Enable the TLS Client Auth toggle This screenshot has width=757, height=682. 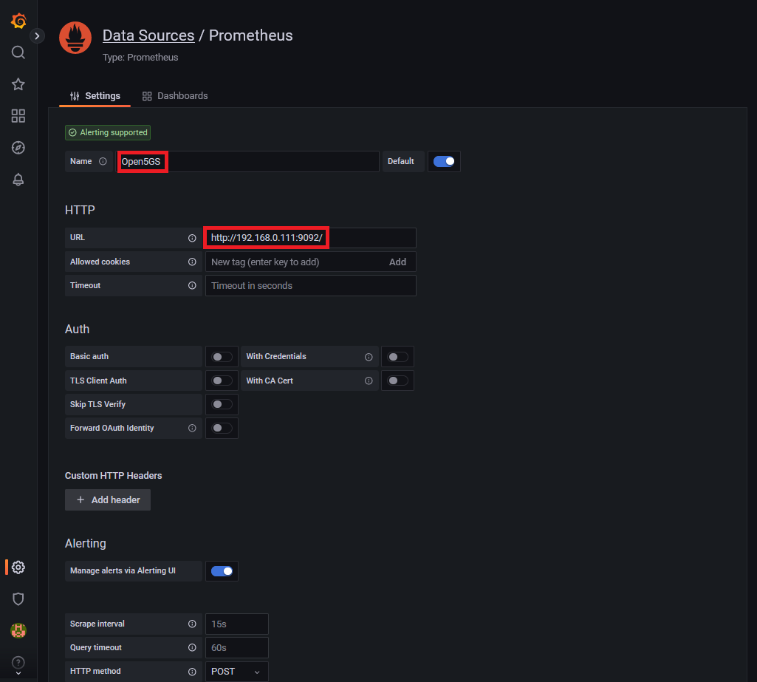click(222, 381)
